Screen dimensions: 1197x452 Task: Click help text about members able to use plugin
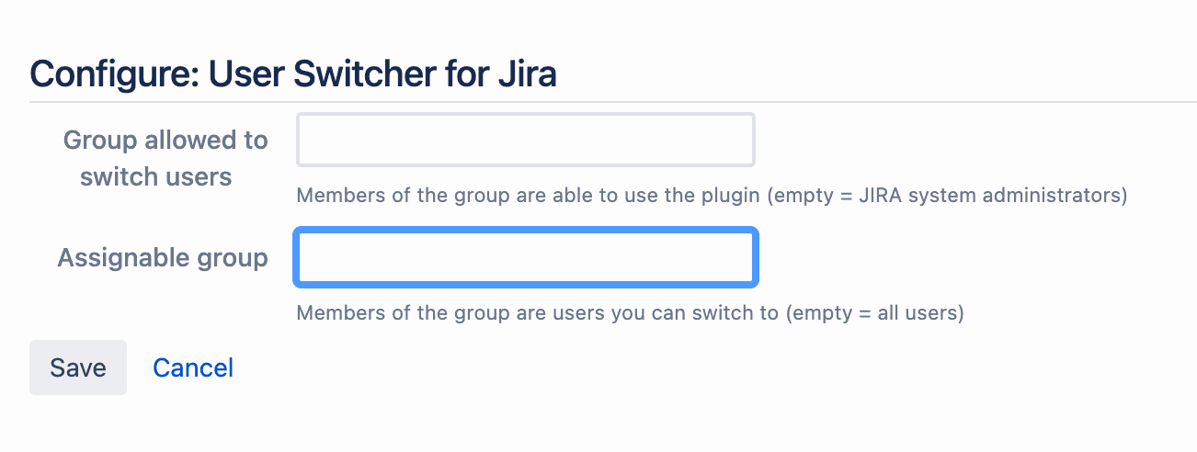pyautogui.click(x=712, y=195)
